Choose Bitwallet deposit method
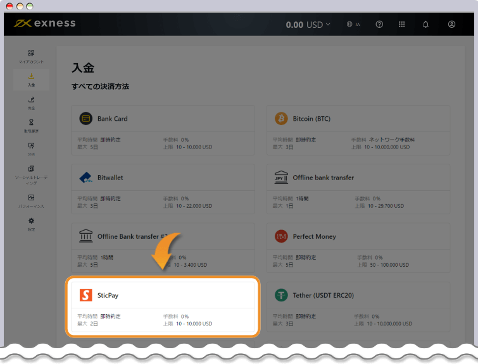The width and height of the screenshot is (478, 364). point(163,189)
